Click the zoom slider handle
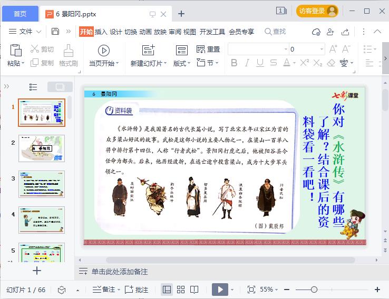The image size is (389, 299). 314,290
